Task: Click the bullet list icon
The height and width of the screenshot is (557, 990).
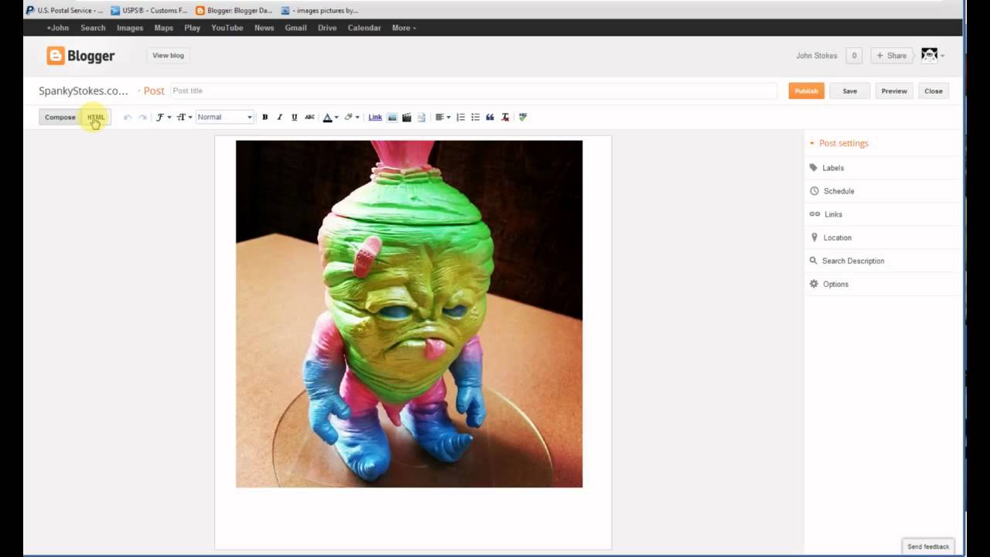Action: [x=475, y=118]
